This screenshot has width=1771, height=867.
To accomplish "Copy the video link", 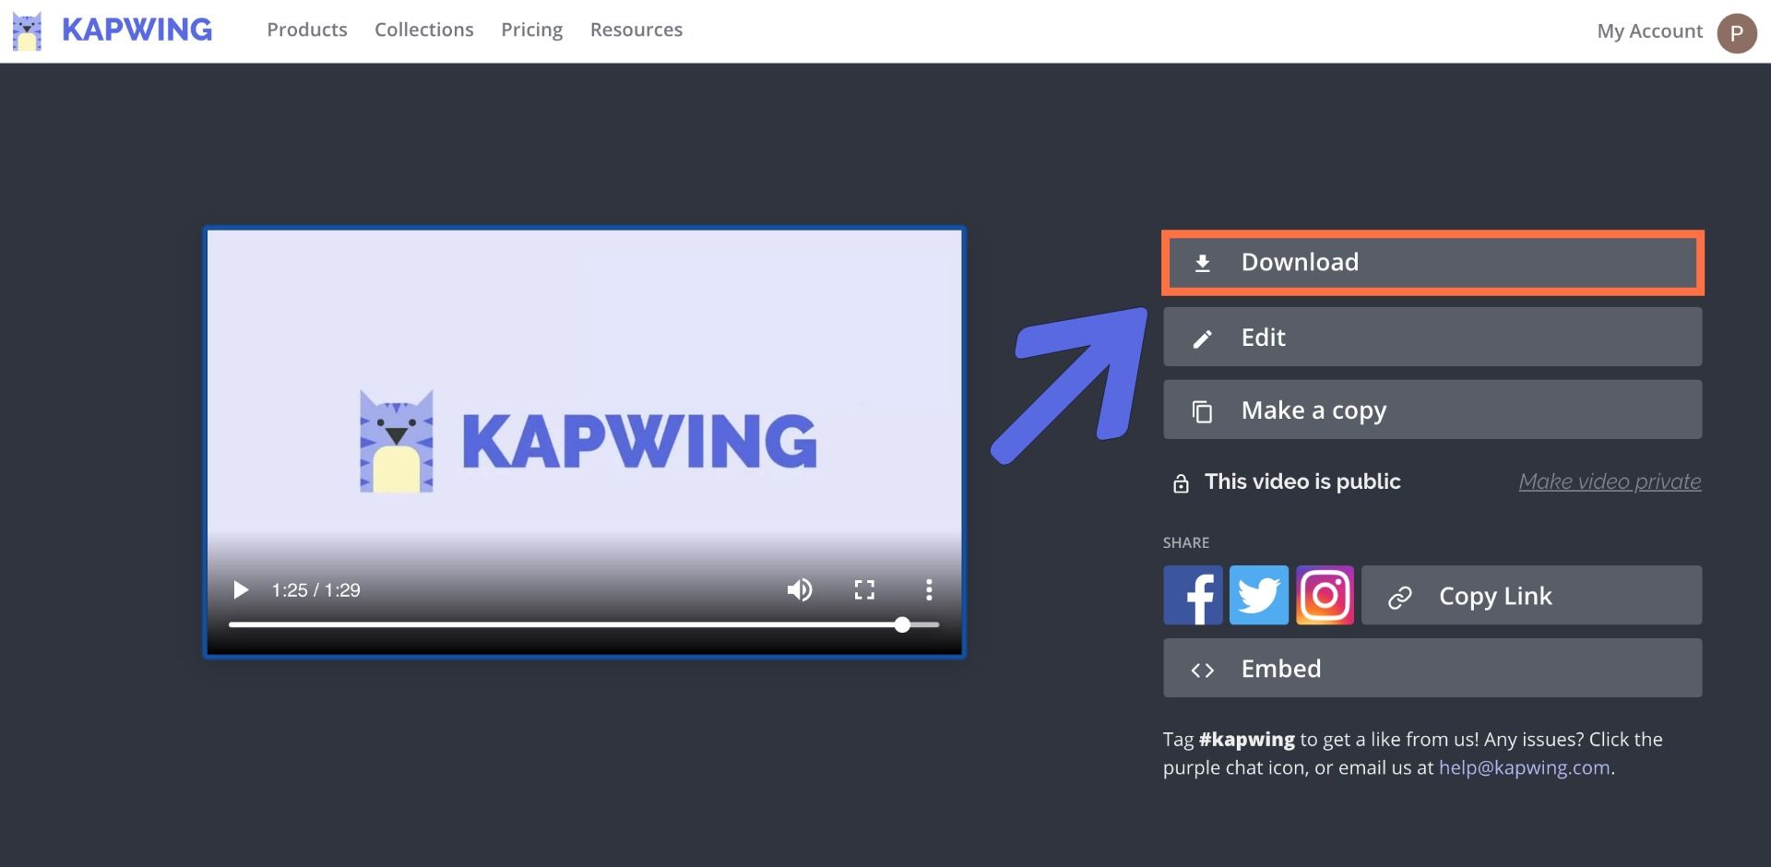I will tap(1531, 596).
